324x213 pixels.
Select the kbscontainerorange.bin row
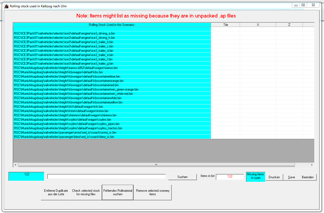112,81
